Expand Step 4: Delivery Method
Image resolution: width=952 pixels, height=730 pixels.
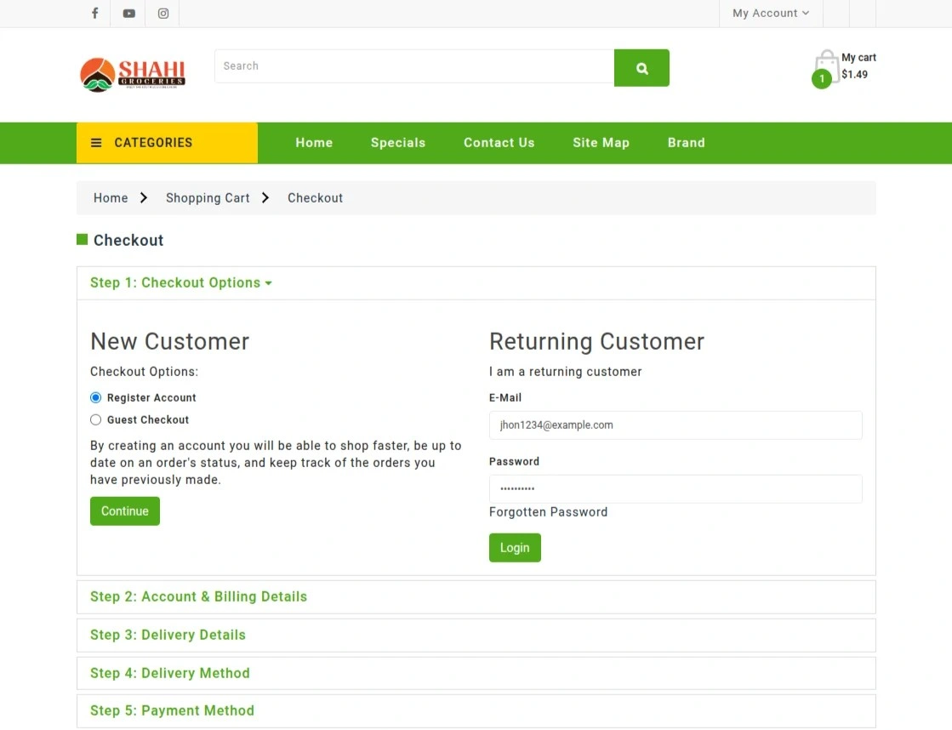[170, 674]
